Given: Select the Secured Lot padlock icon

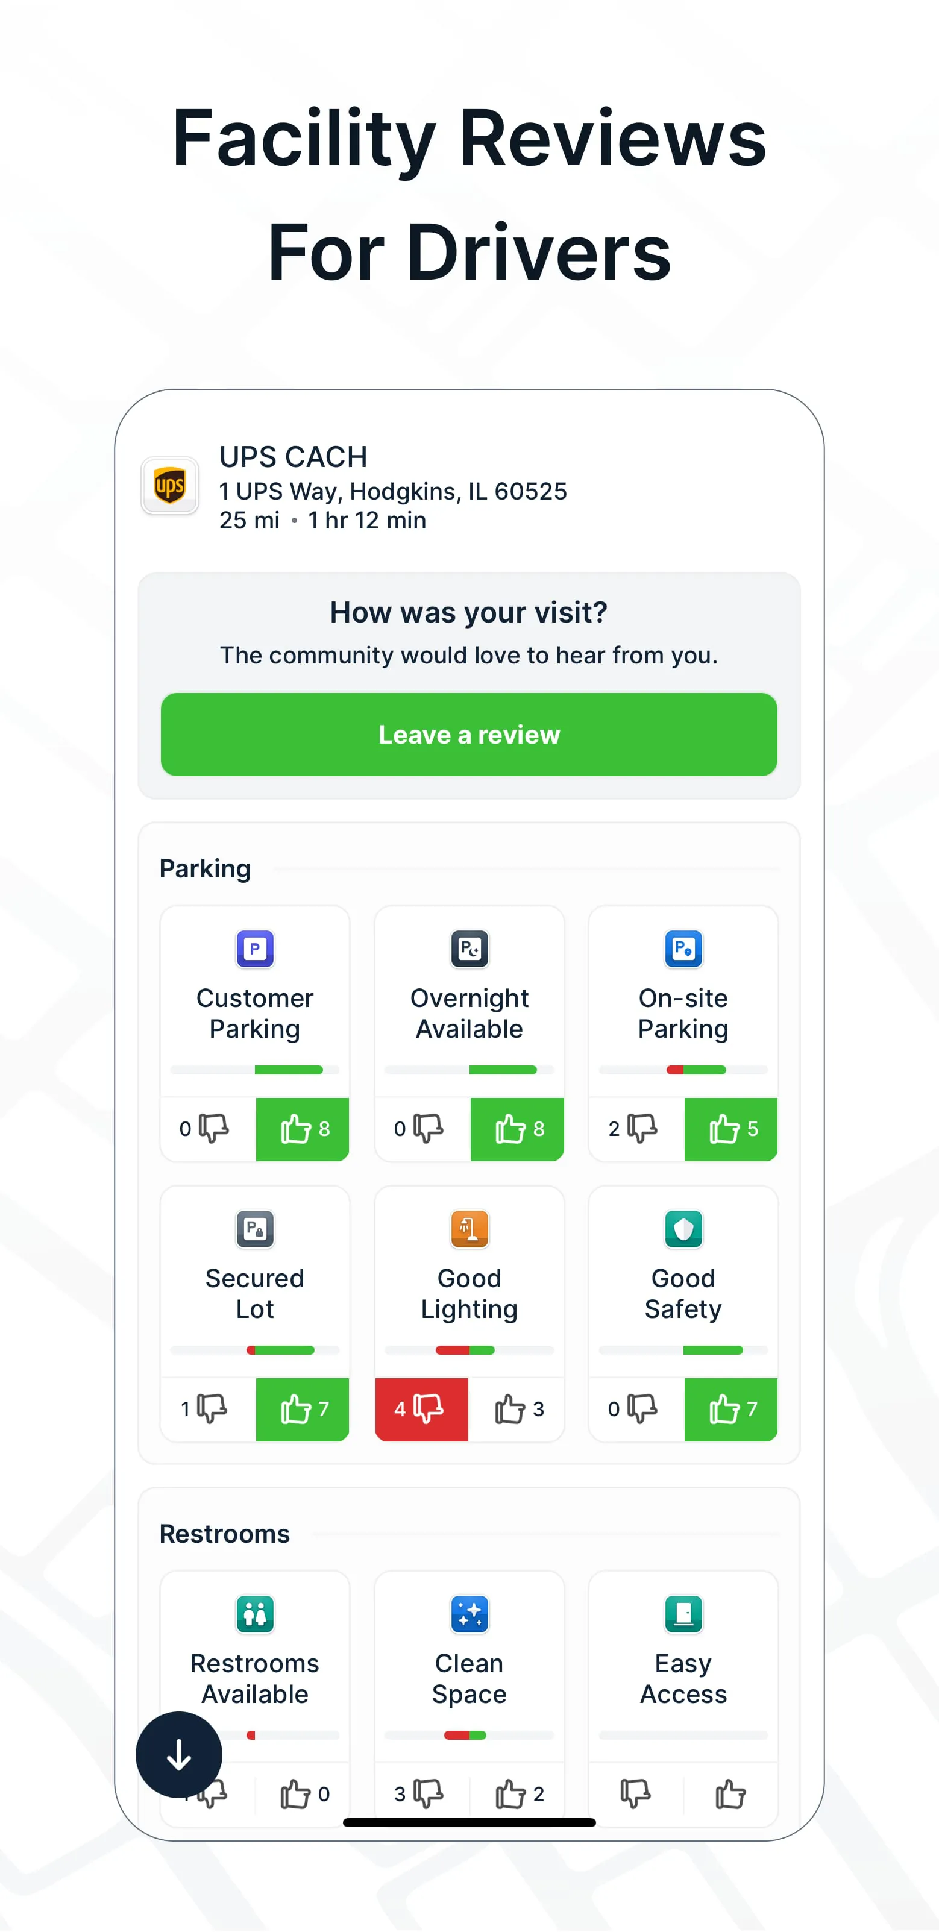Looking at the screenshot, I should coord(254,1230).
